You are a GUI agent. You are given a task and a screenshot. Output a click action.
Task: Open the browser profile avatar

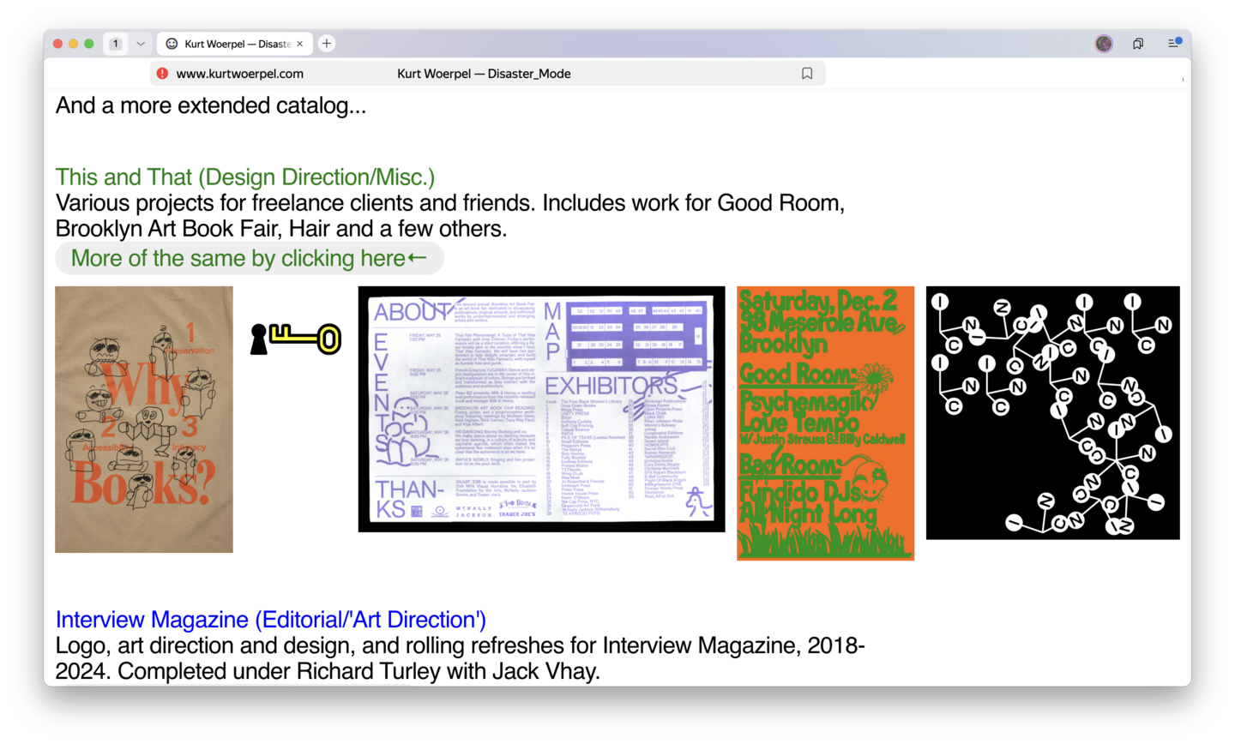1104,44
